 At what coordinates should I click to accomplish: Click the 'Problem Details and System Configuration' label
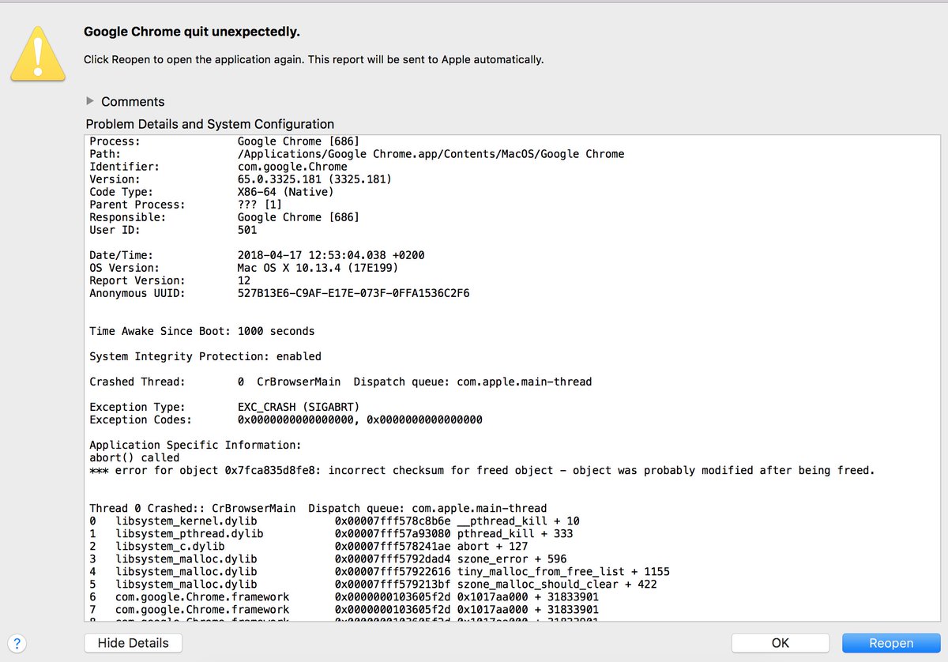(x=210, y=124)
